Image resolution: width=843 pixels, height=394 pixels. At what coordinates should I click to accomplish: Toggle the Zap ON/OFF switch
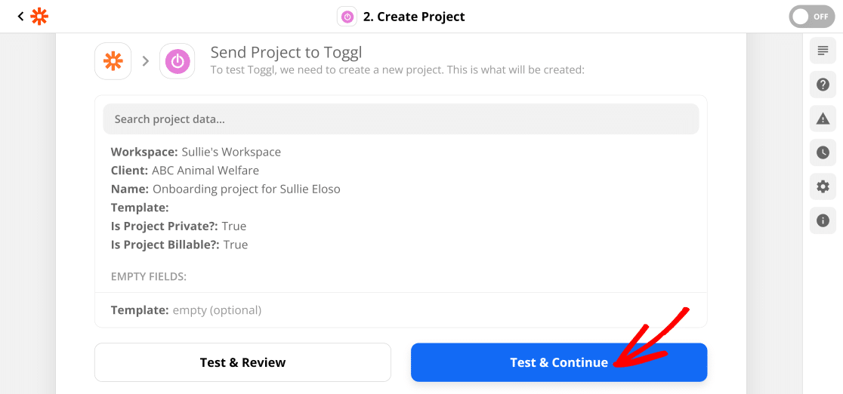pyautogui.click(x=812, y=17)
